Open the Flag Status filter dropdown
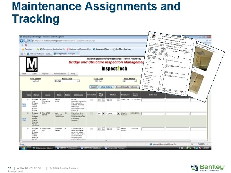This screenshot has height=173, width=231. click(x=130, y=81)
